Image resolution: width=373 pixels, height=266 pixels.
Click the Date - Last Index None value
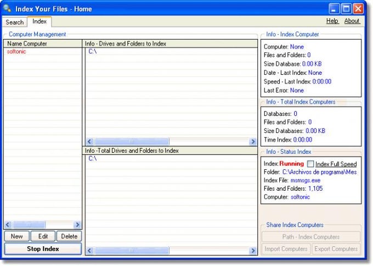[x=315, y=73]
